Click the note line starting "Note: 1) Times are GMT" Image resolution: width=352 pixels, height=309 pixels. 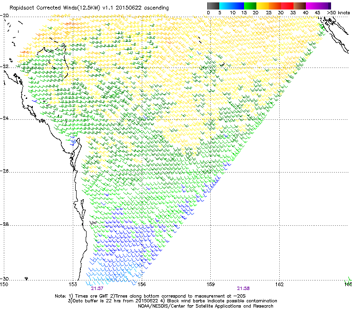click(150, 296)
